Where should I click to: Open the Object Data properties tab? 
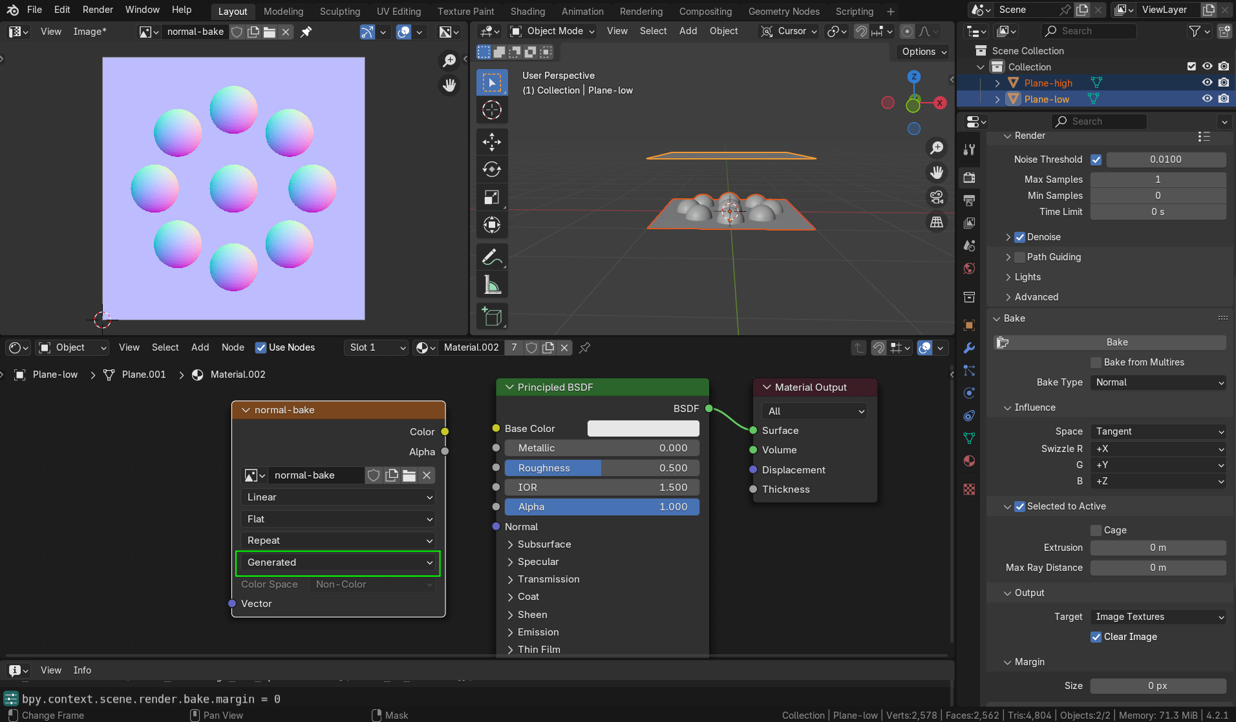[969, 438]
